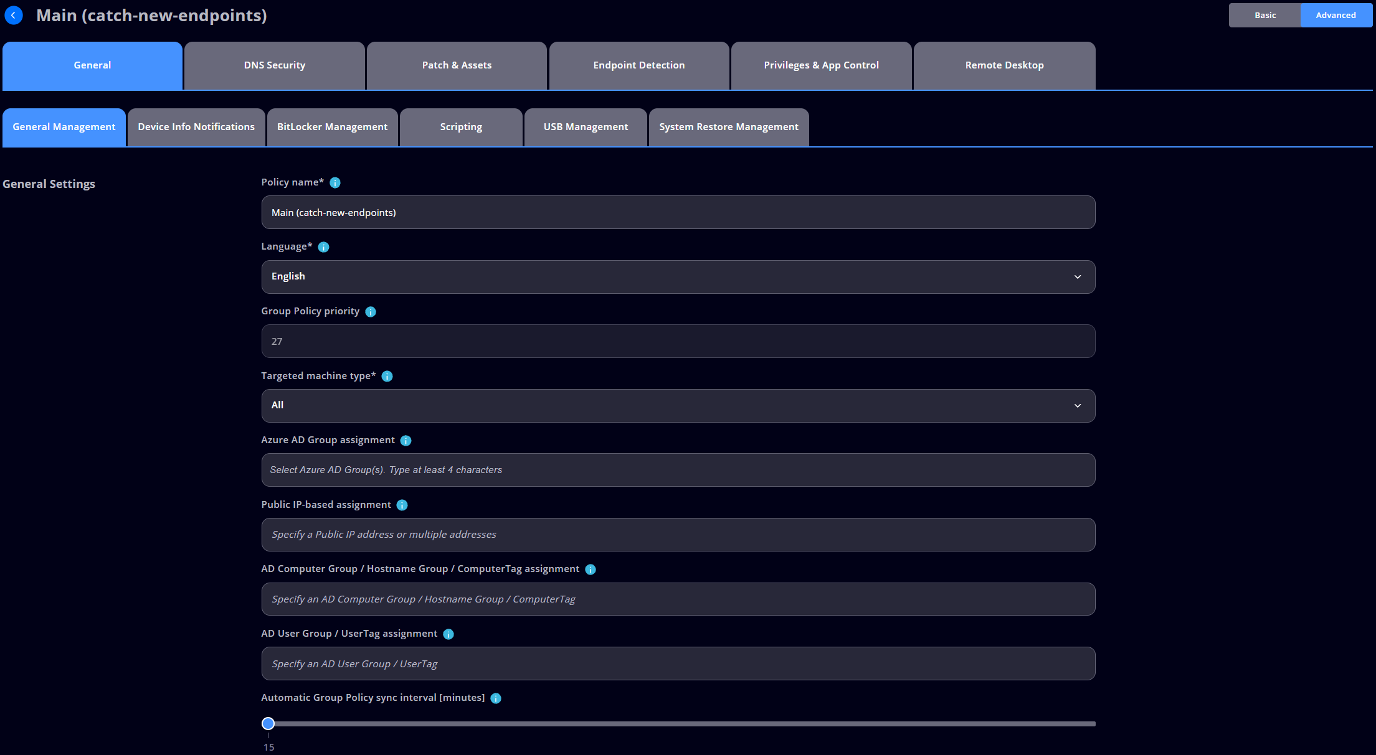The width and height of the screenshot is (1376, 755).
Task: Expand the Language dropdown showing English
Action: [678, 277]
